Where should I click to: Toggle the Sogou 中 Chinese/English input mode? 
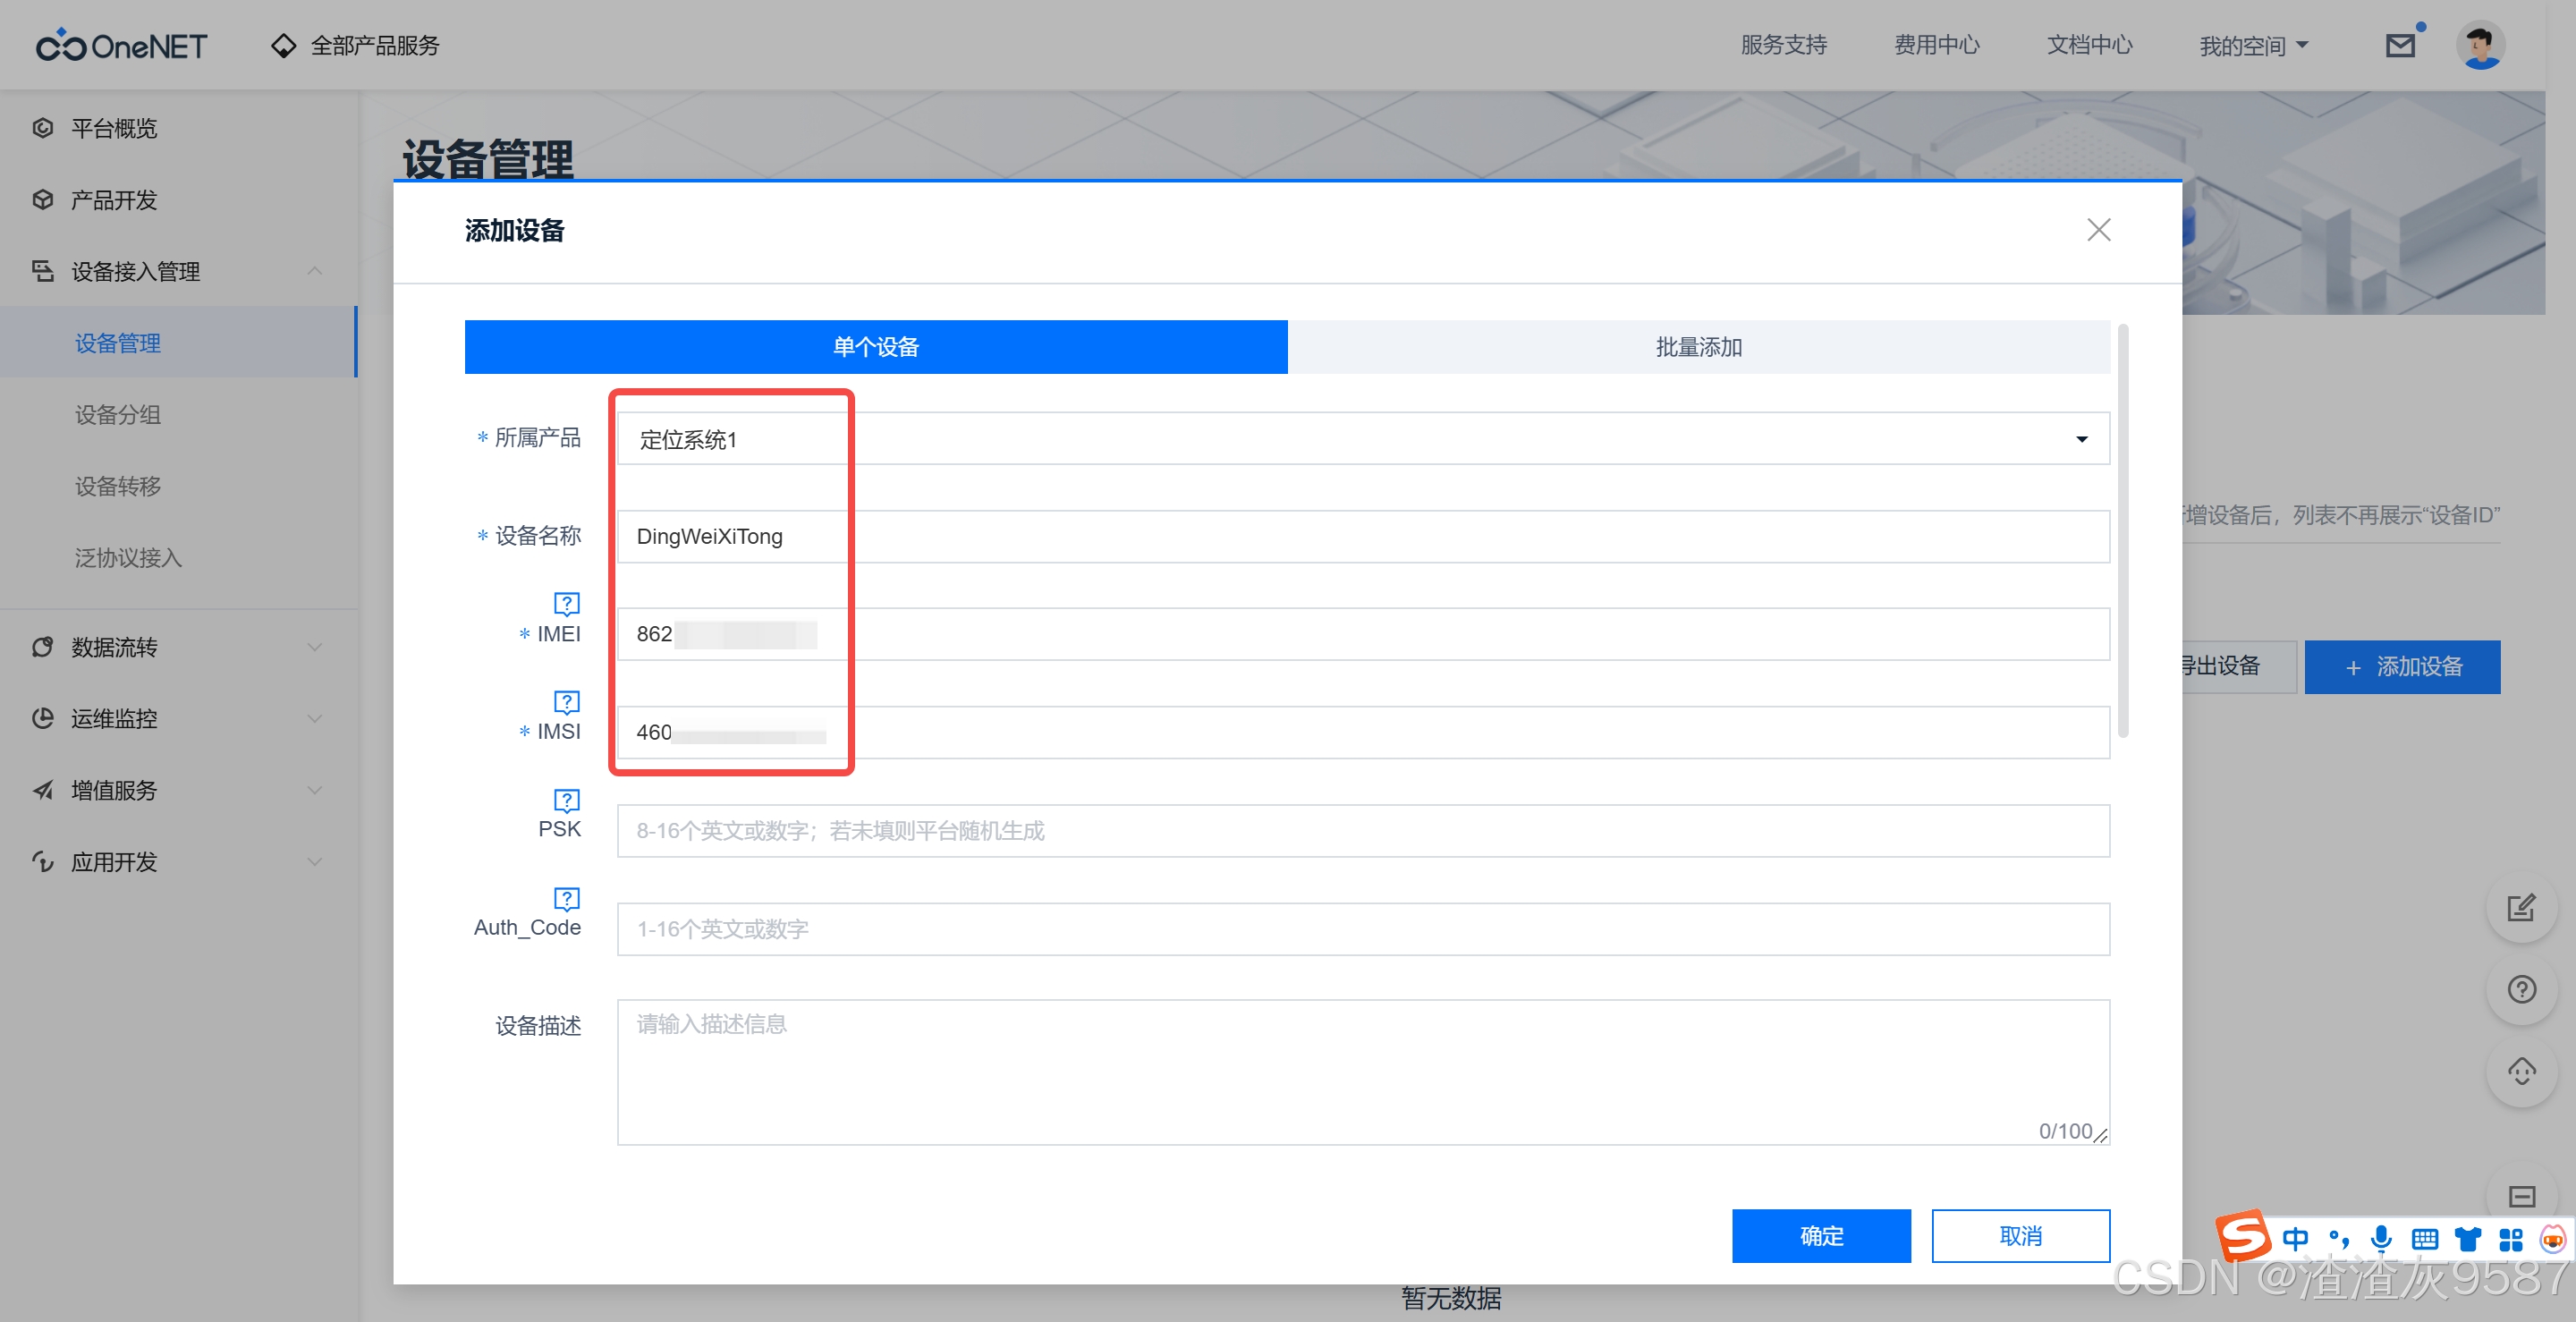coord(2295,1239)
